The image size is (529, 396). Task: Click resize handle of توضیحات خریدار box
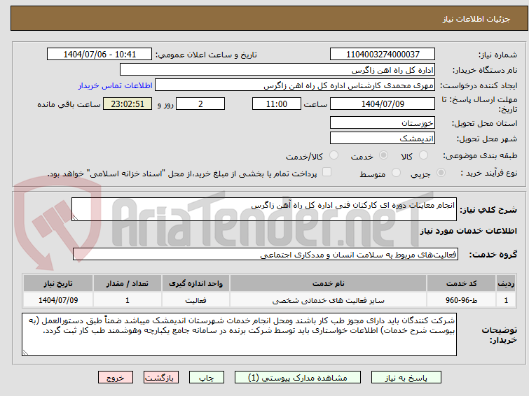[25, 352]
